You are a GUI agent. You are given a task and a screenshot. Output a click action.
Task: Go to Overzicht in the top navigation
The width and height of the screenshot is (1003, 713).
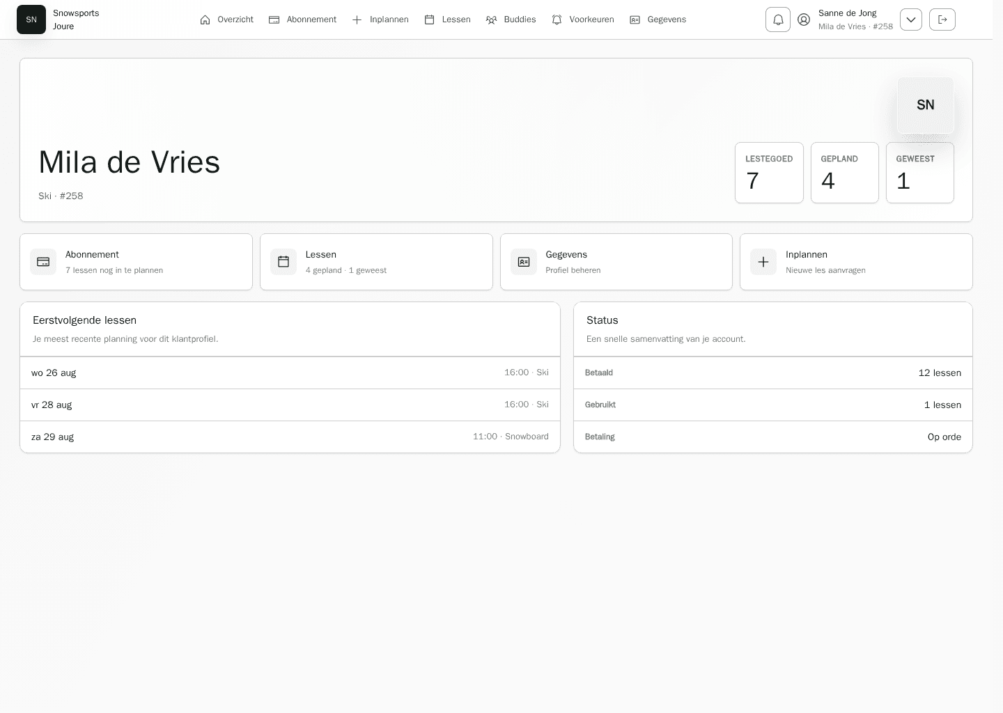[226, 19]
